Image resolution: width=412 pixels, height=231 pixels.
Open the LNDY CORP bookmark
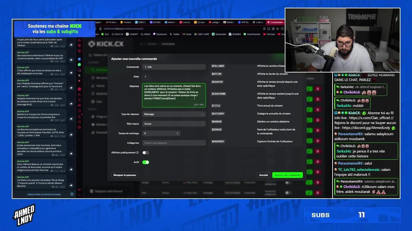[x=202, y=34]
